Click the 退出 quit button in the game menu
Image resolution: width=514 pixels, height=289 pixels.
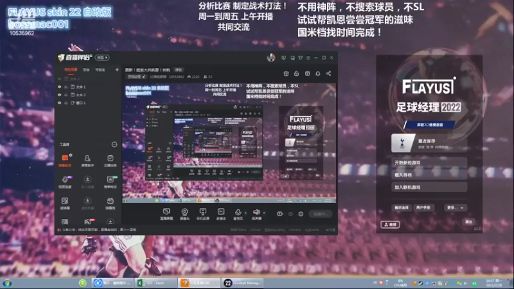pyautogui.click(x=469, y=222)
